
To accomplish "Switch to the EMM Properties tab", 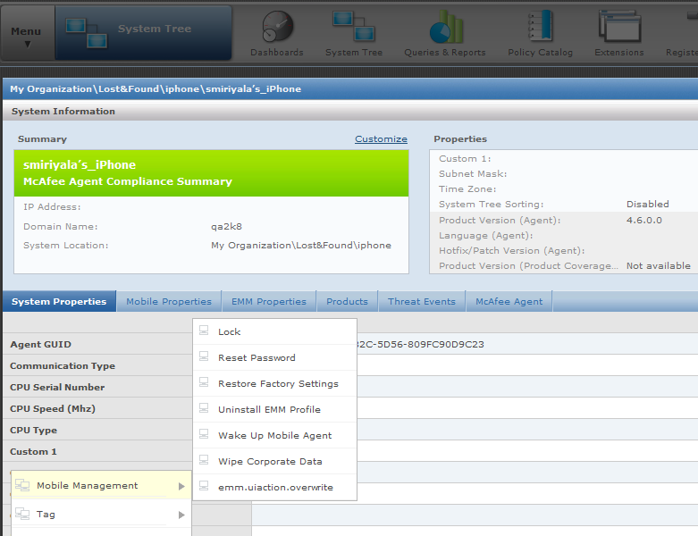I will coord(269,301).
